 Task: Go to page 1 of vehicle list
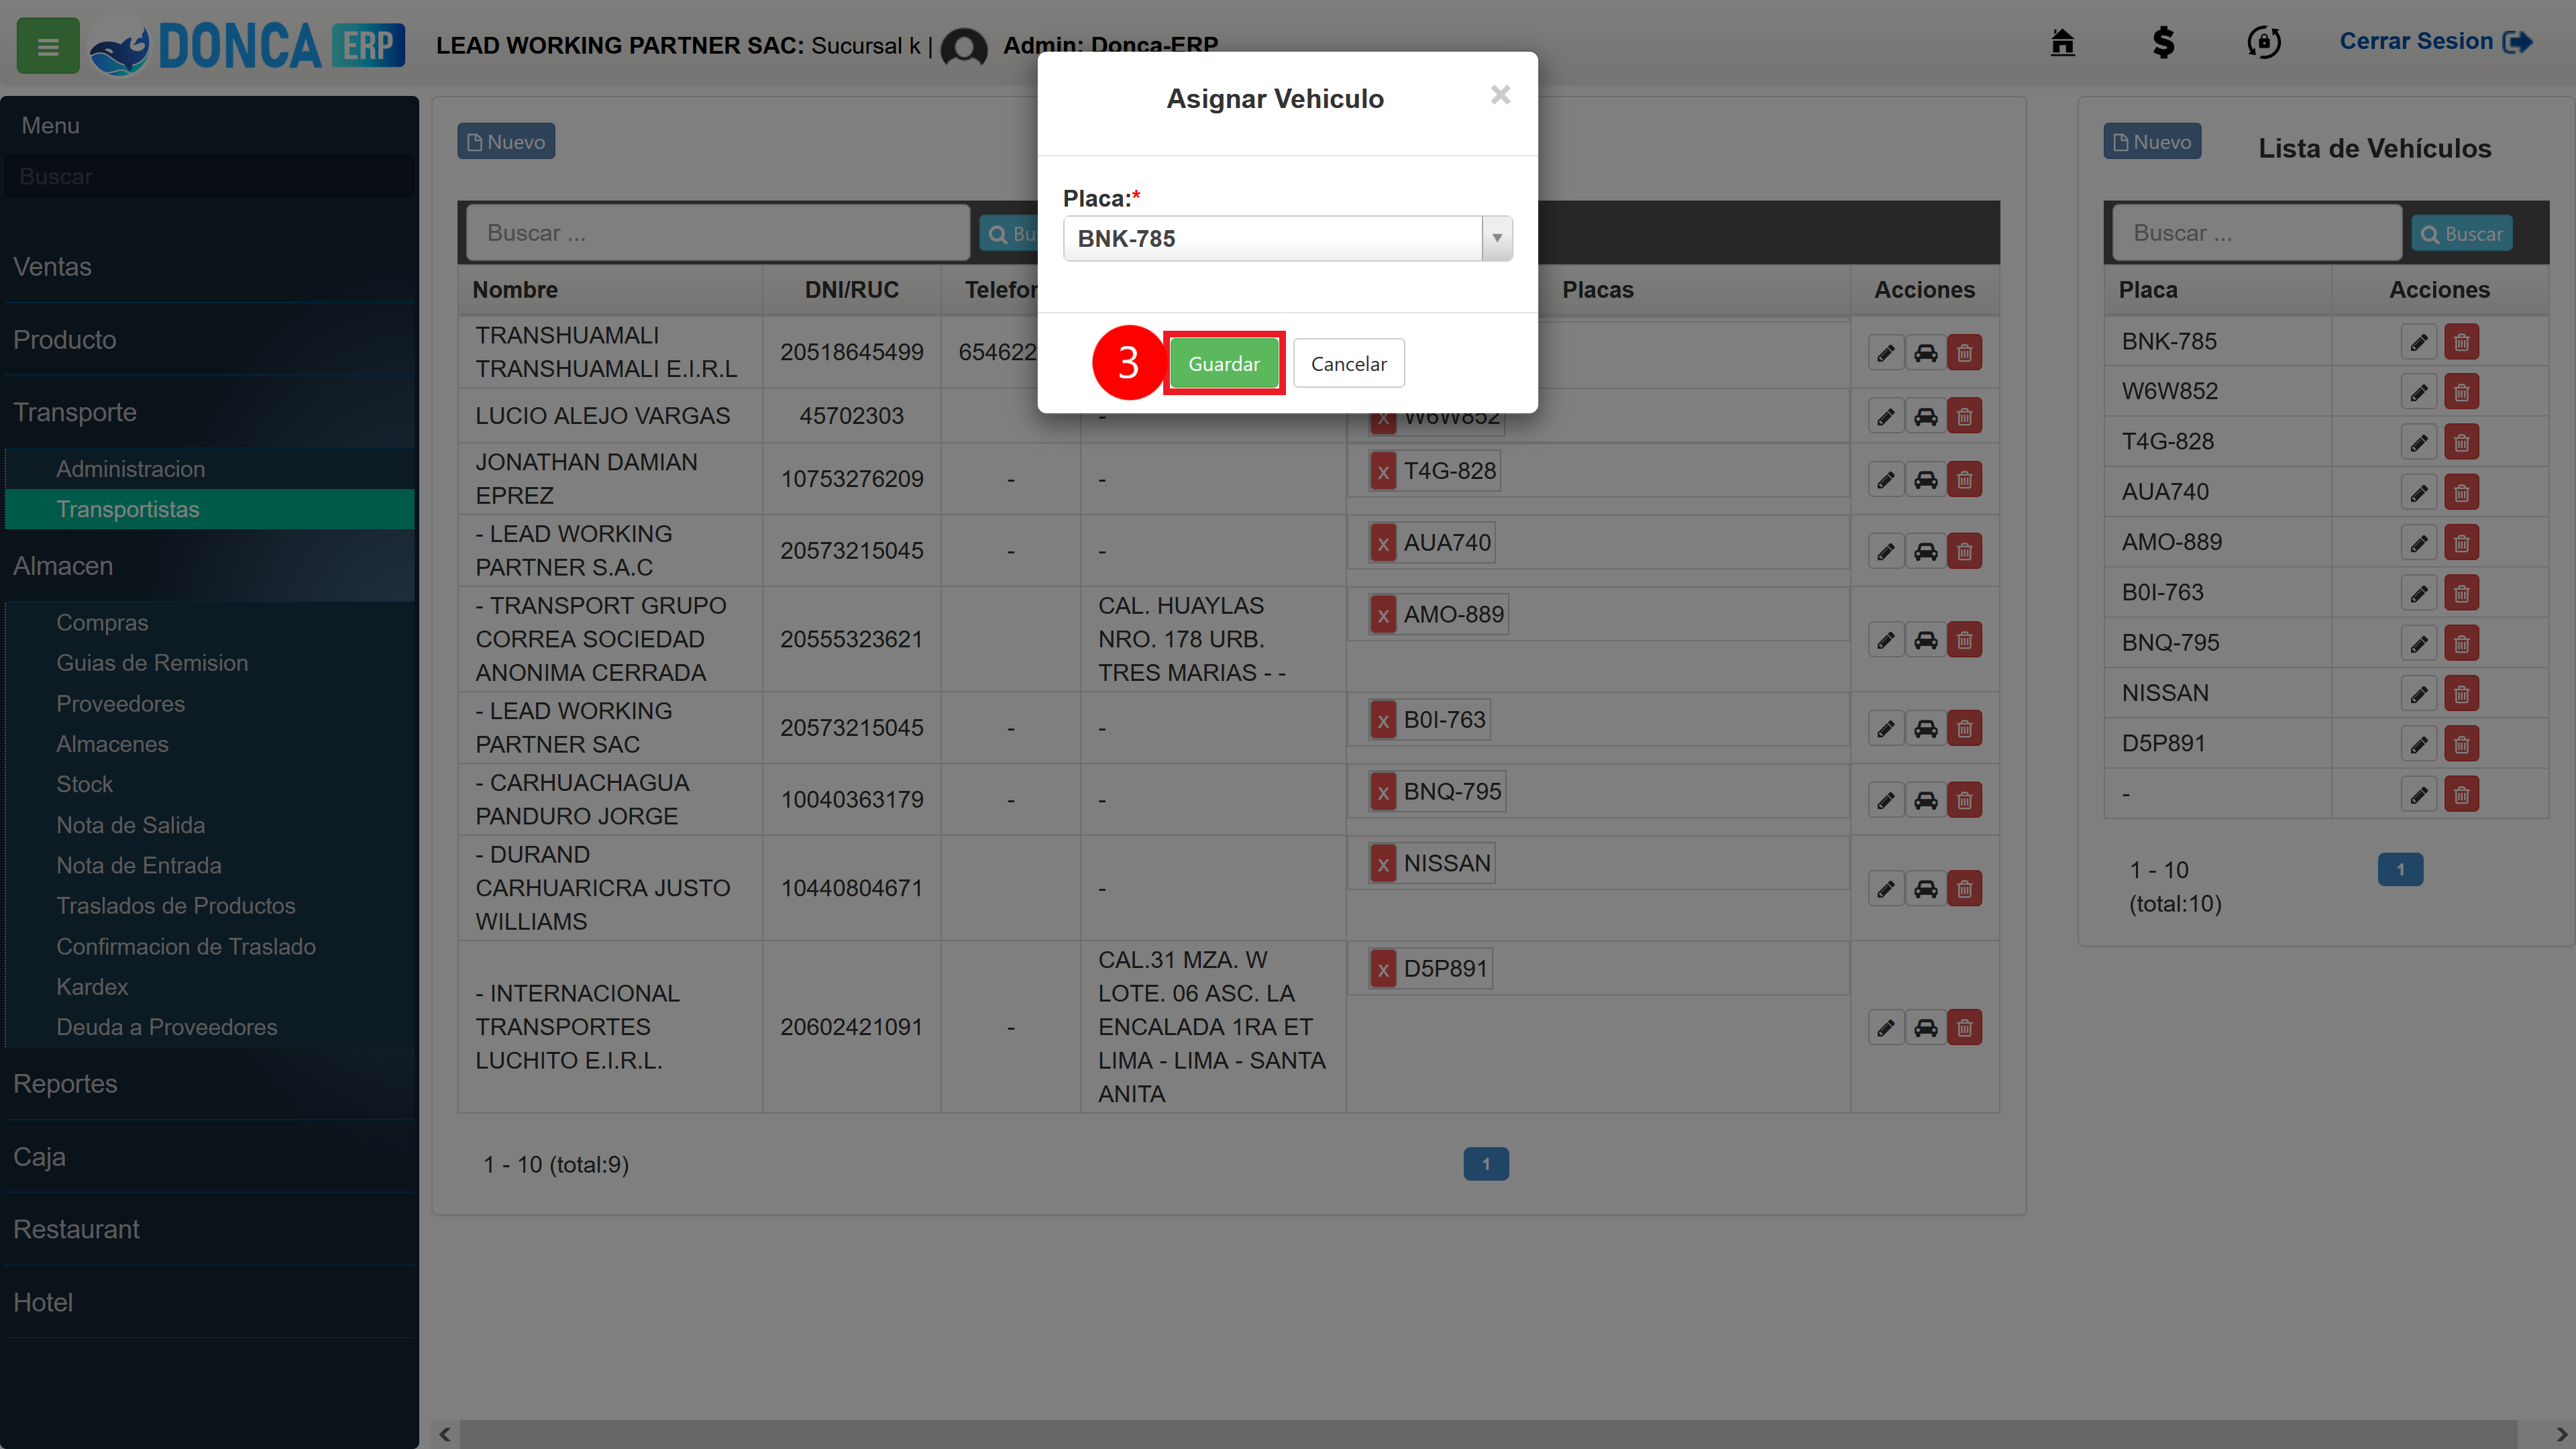click(2400, 869)
